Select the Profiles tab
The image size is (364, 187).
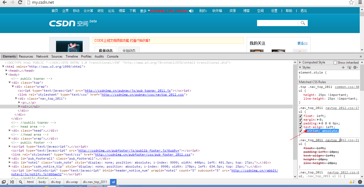(86, 56)
